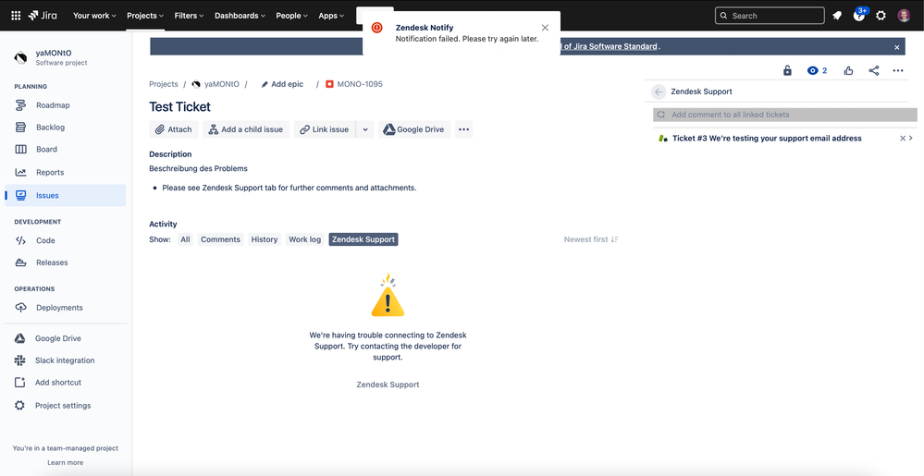The width and height of the screenshot is (924, 476).
Task: Open Roadmap in sidebar
Action: tap(66, 105)
